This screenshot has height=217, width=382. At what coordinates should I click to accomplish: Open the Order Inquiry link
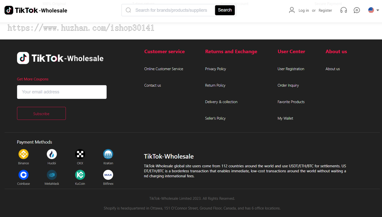(x=288, y=85)
